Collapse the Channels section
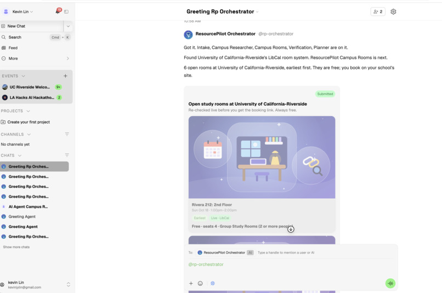 coord(16,134)
